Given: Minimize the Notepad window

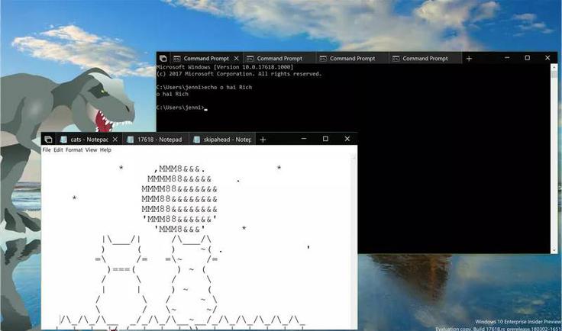Looking at the screenshot, I should [304, 139].
